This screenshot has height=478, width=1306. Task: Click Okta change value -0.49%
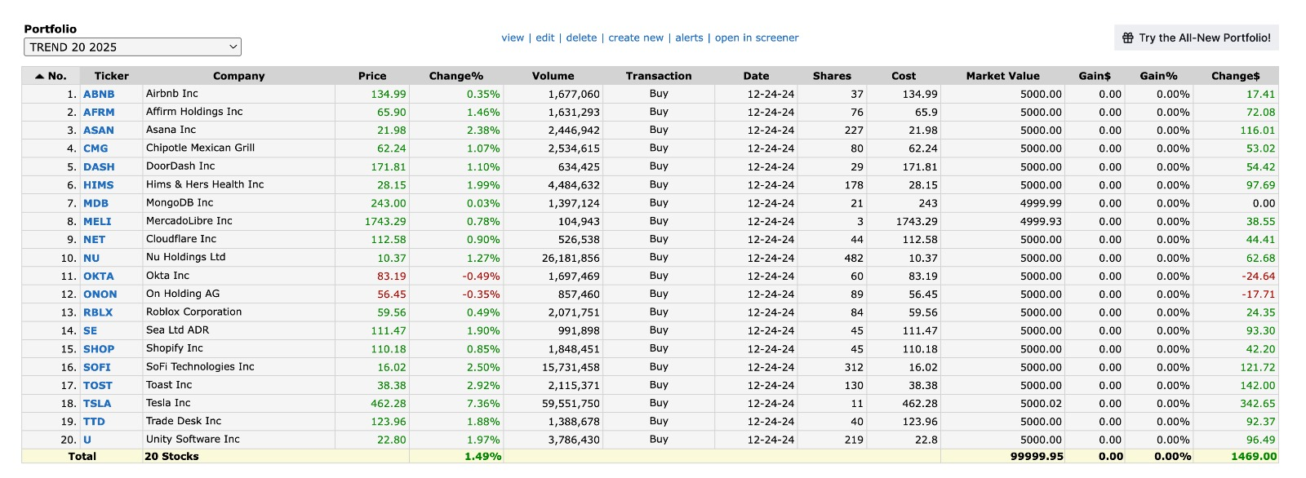point(482,276)
